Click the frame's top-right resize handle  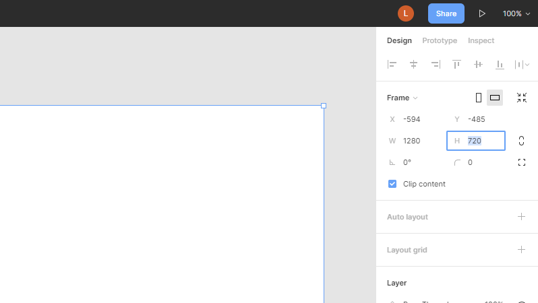pyautogui.click(x=324, y=106)
